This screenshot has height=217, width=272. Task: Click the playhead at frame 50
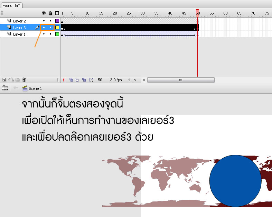(x=198, y=13)
